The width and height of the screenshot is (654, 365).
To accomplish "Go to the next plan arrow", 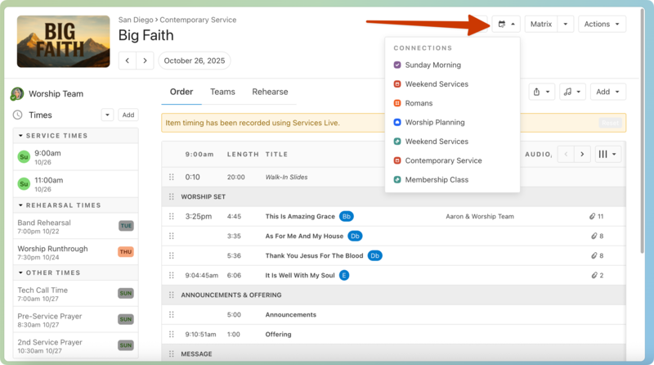I will pos(145,61).
